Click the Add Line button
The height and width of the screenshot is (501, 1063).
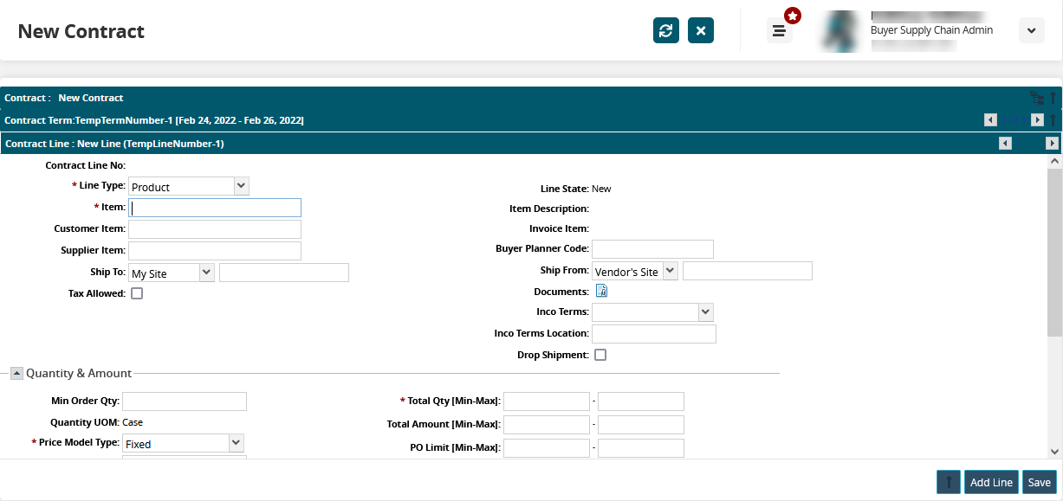tap(991, 482)
